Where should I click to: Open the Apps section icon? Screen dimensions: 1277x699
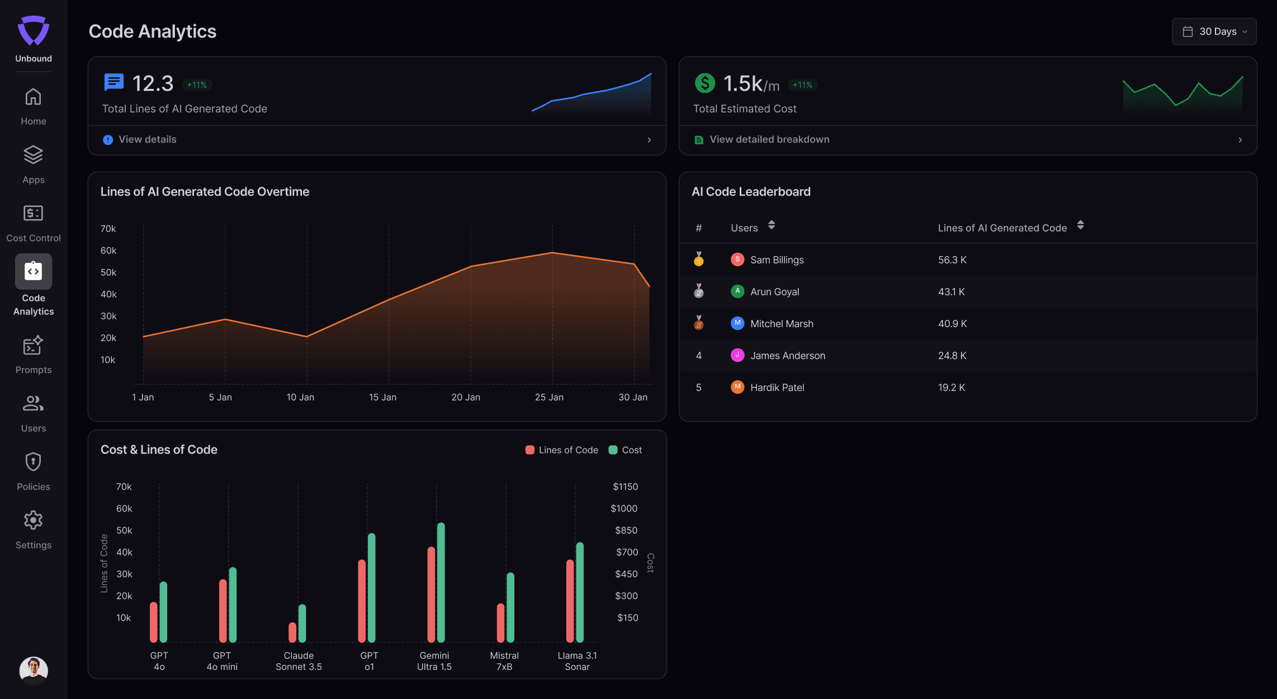pos(33,155)
